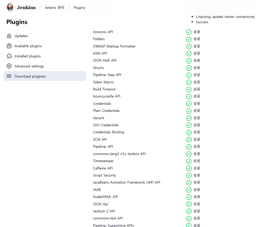Image resolution: width=270 pixels, height=227 pixels.
Task: Select the commons-text API plugin name
Action: click(x=108, y=218)
